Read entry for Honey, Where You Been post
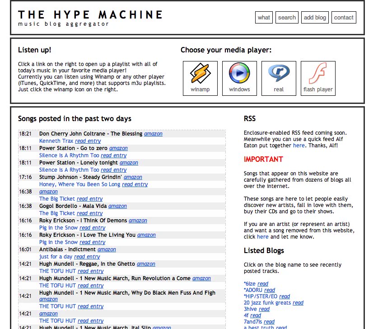The height and width of the screenshot is (329, 378). [135, 184]
